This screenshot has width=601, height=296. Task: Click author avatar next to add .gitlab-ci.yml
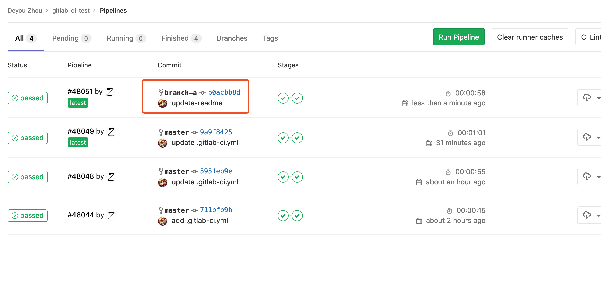click(163, 221)
